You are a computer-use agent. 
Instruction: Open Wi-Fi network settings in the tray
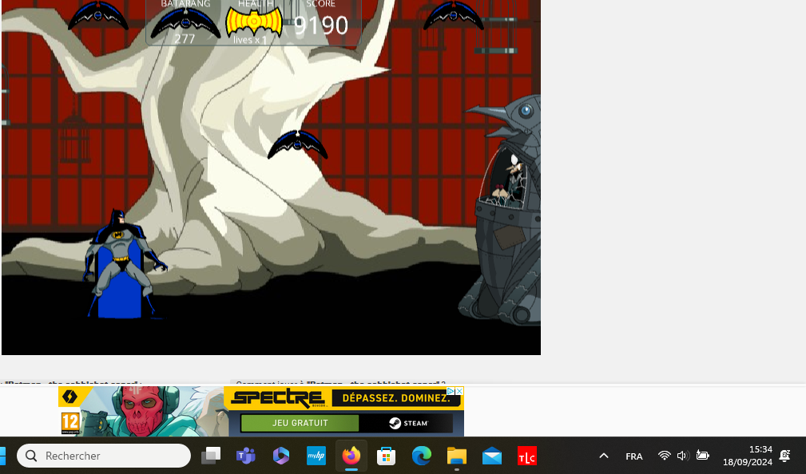664,456
